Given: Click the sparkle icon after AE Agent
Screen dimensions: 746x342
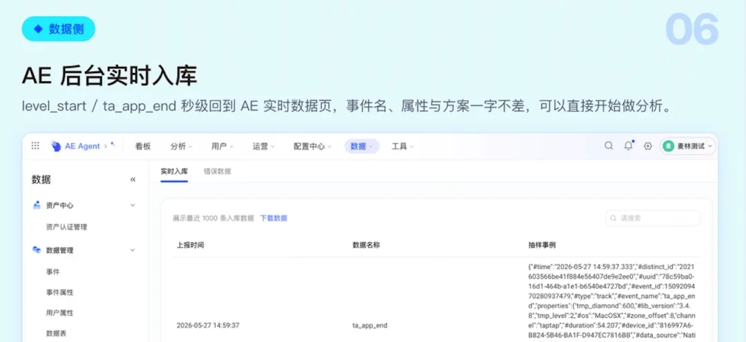Looking at the screenshot, I should [113, 144].
